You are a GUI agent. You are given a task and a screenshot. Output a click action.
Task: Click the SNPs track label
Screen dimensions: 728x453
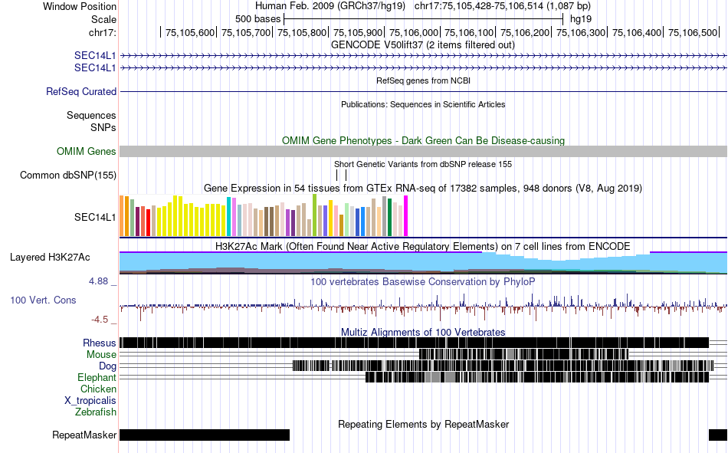click(x=103, y=127)
